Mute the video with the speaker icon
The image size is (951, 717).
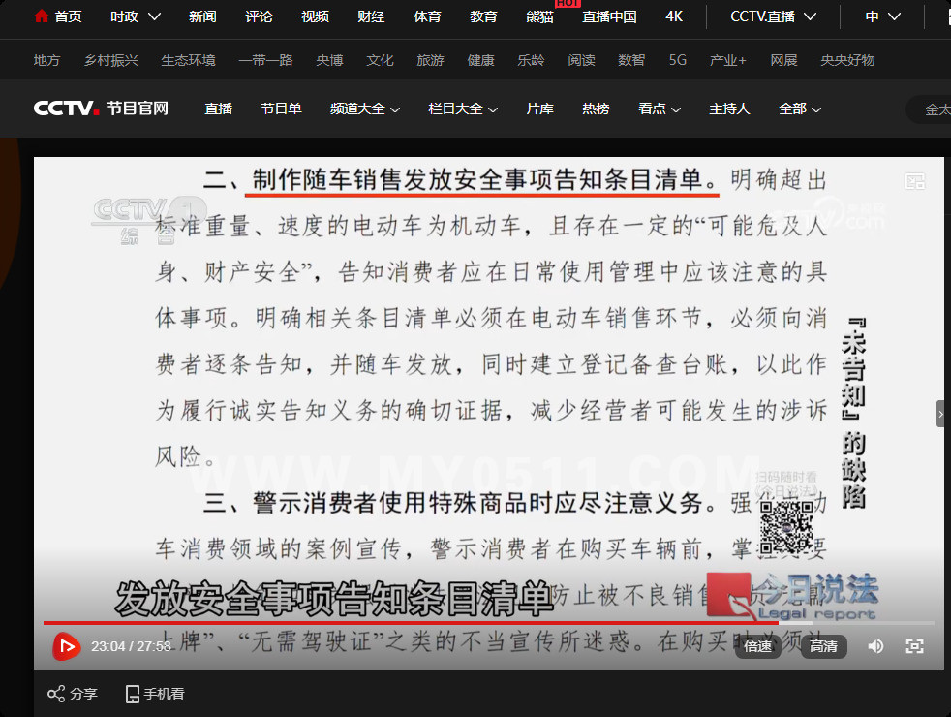coord(875,646)
